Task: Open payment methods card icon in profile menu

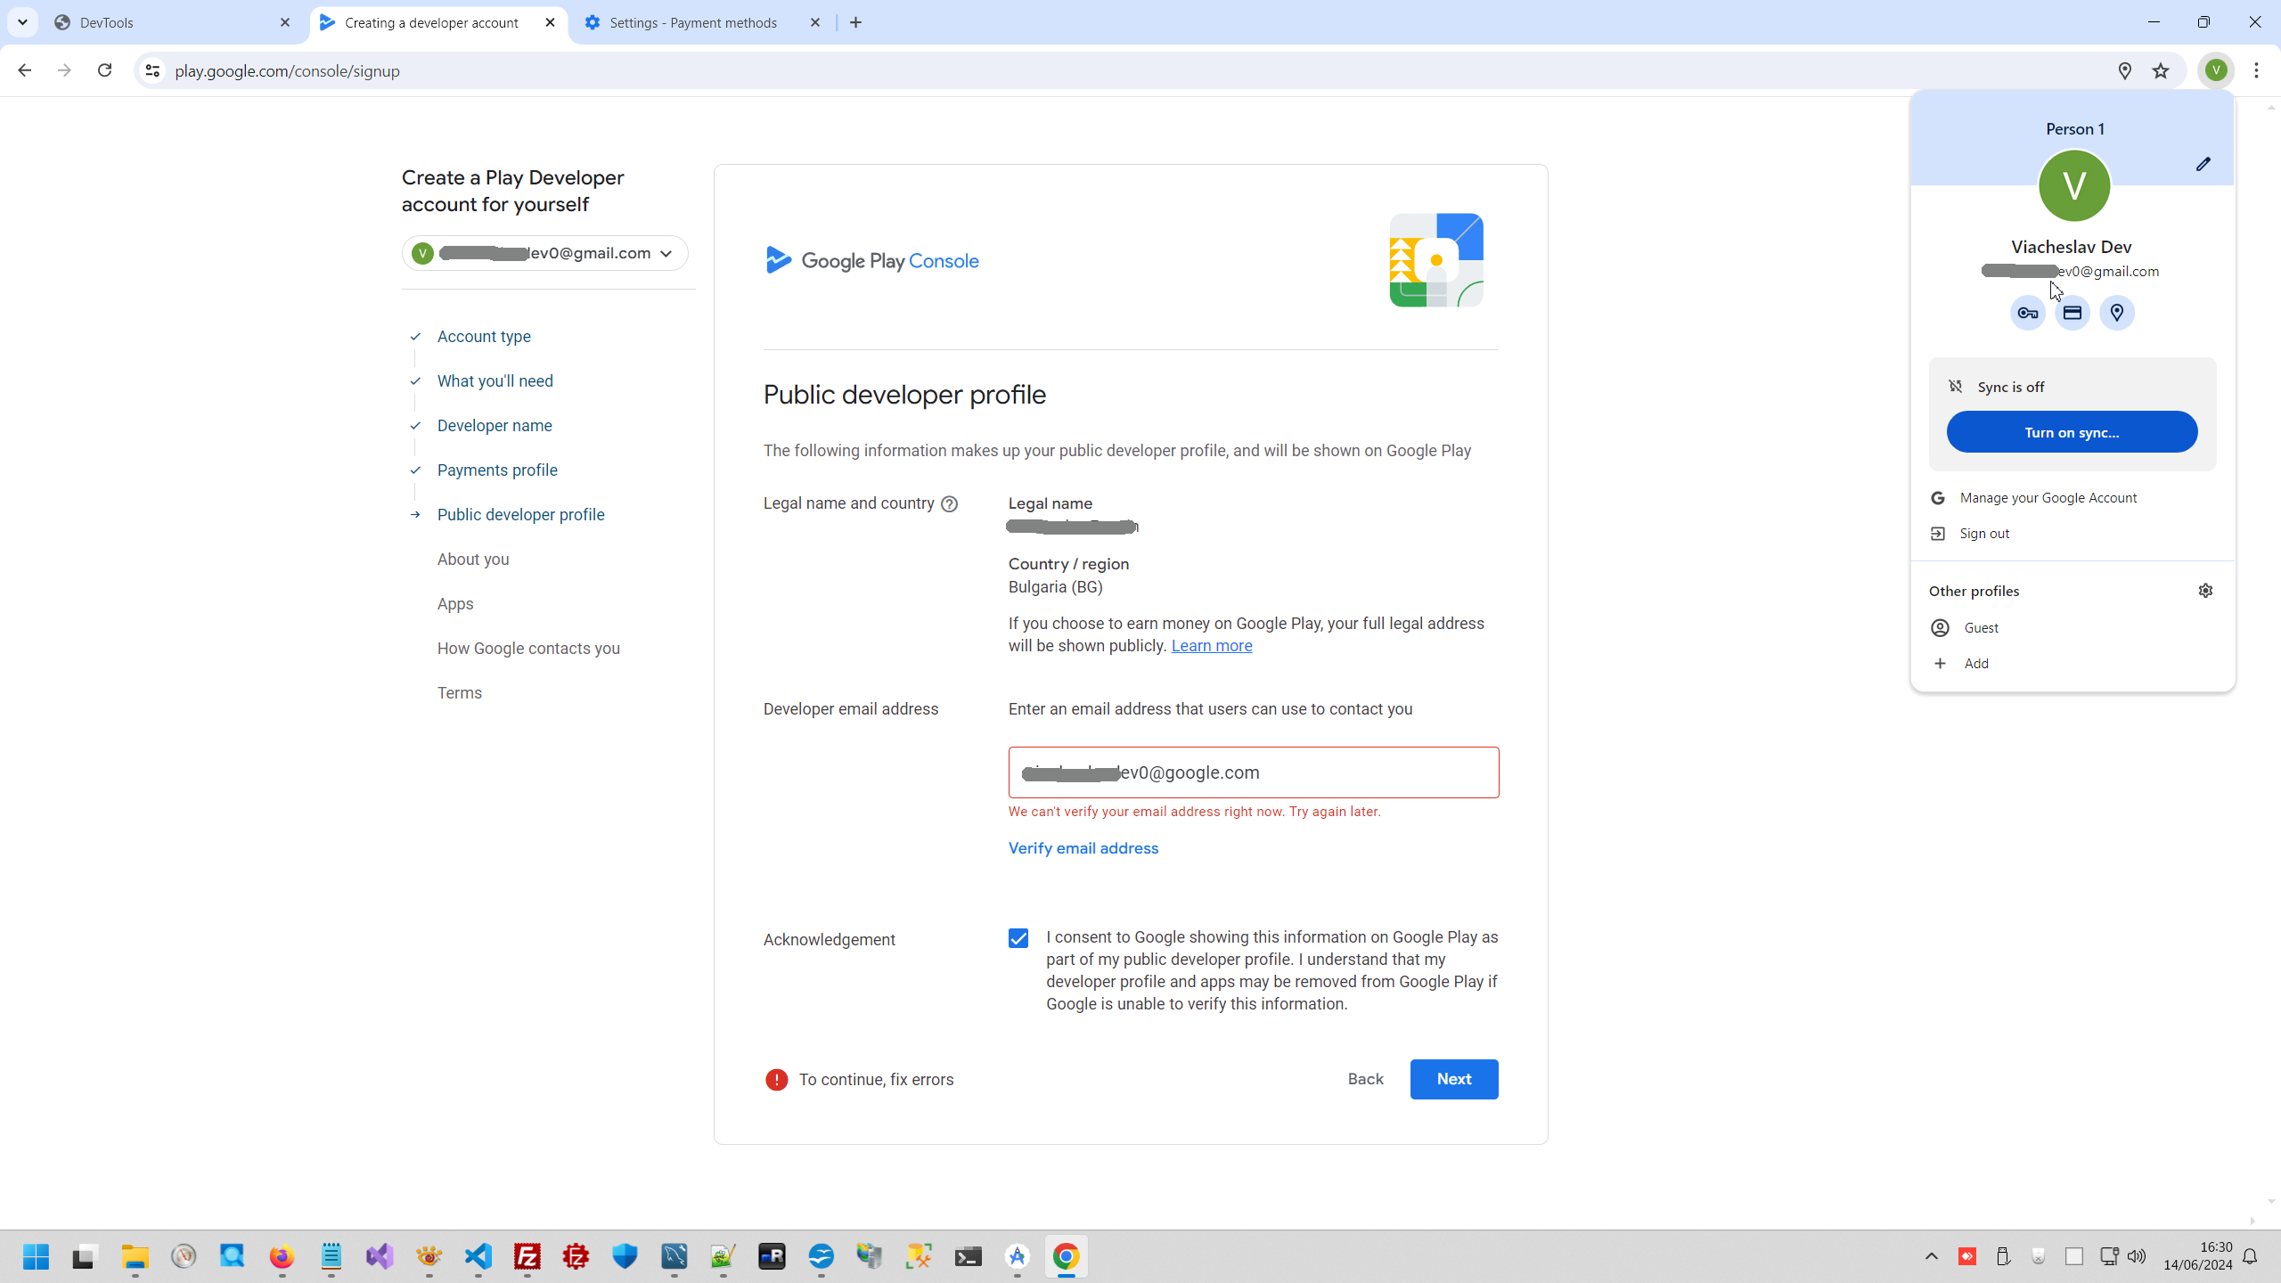Action: coord(2072,313)
